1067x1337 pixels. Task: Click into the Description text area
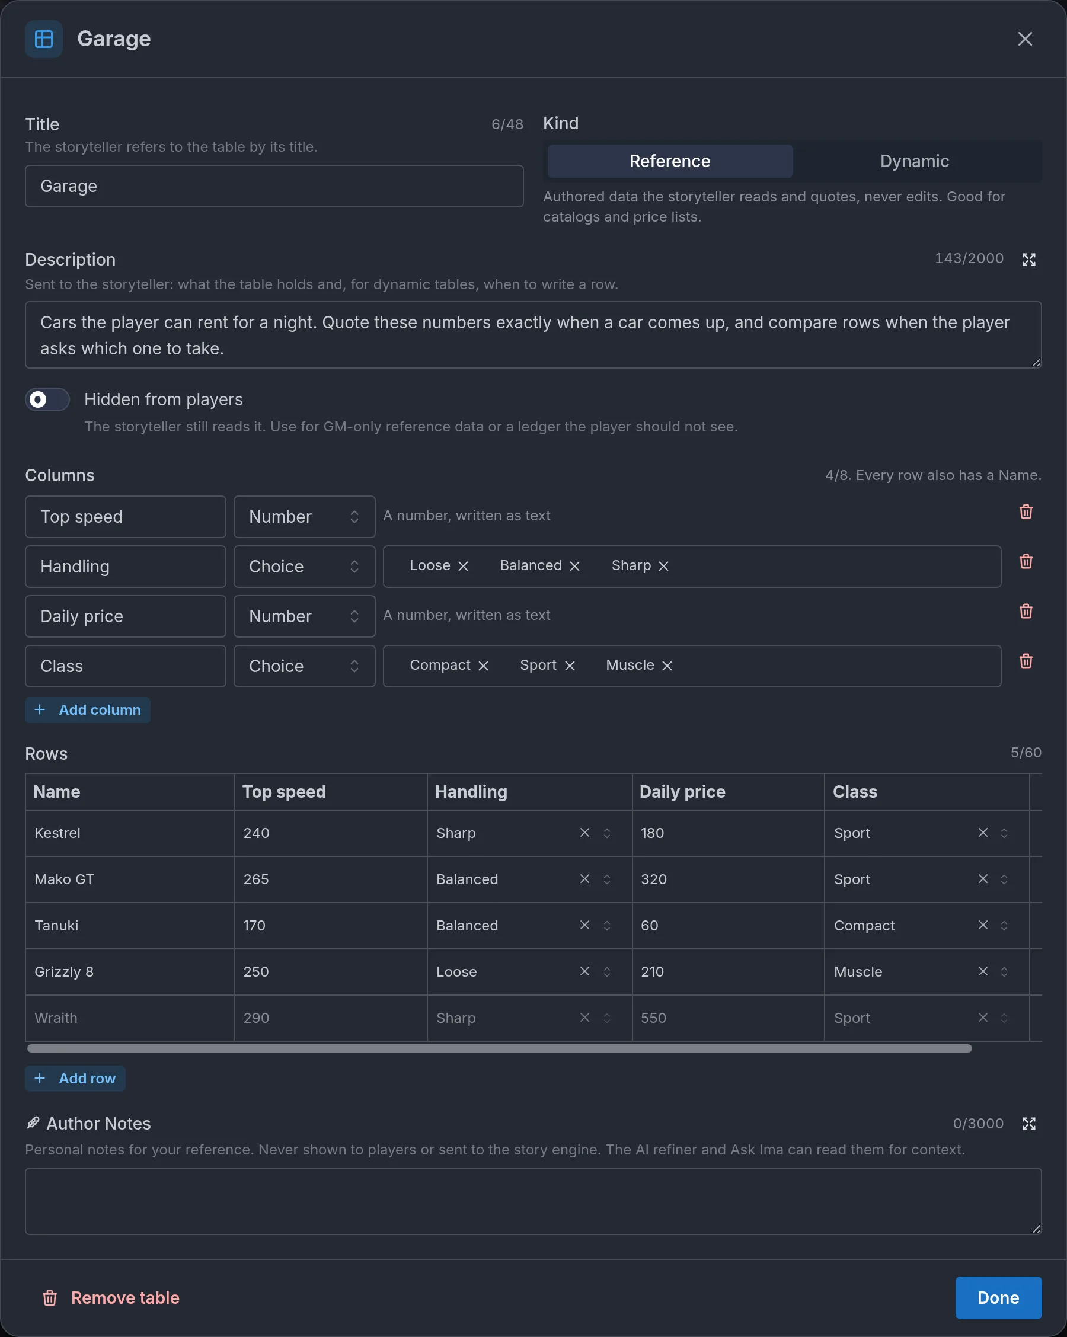coord(533,335)
